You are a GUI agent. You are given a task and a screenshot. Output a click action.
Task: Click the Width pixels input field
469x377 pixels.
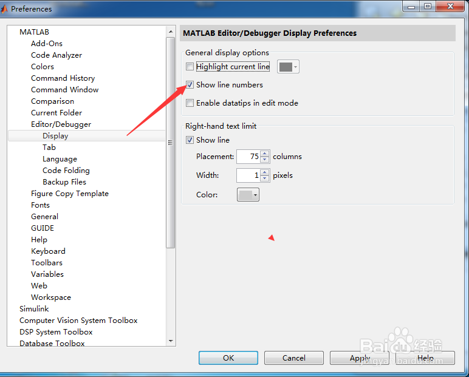pos(248,175)
